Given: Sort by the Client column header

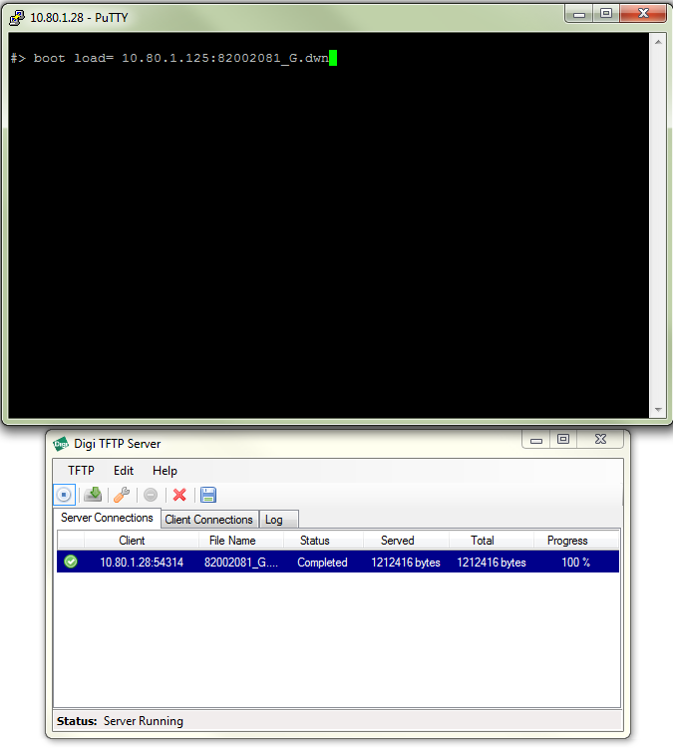Looking at the screenshot, I should point(132,541).
